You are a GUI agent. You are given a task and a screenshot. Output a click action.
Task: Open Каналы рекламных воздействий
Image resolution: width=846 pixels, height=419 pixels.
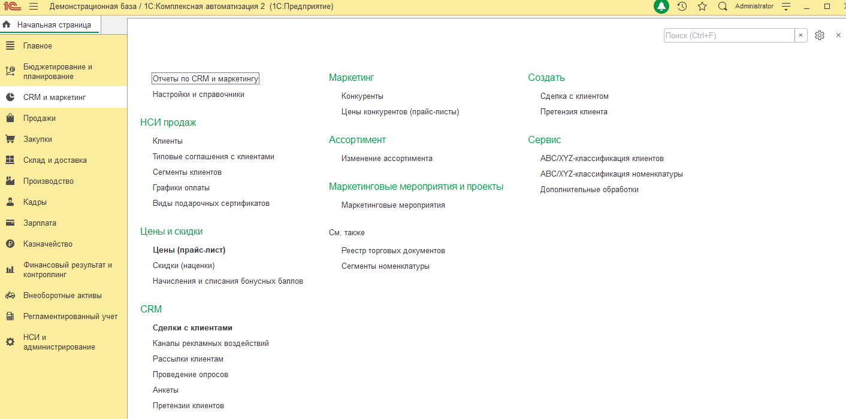click(211, 343)
